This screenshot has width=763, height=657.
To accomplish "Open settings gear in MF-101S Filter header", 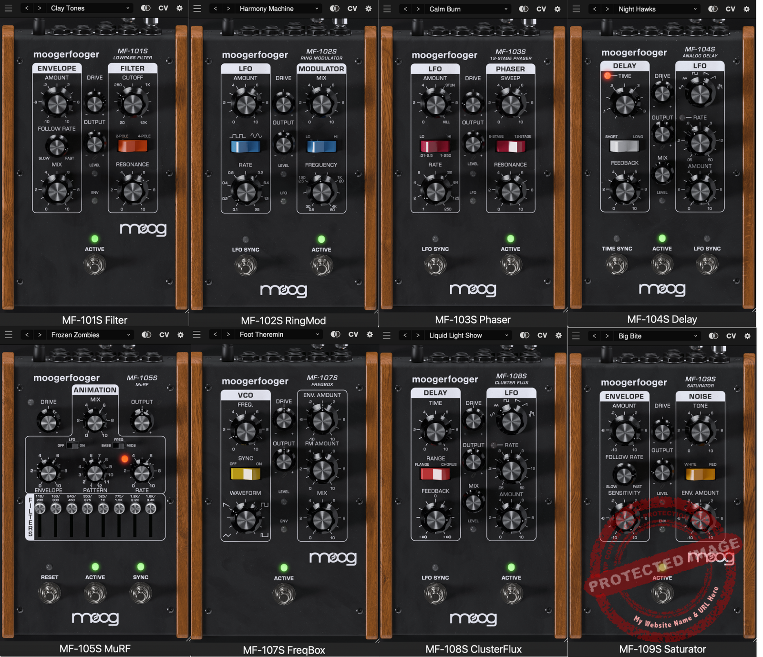I will click(179, 8).
